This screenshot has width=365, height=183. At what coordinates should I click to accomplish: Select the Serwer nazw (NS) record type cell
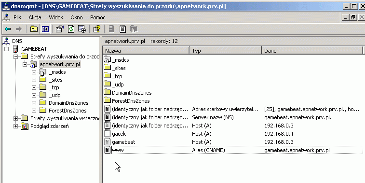[213, 117]
